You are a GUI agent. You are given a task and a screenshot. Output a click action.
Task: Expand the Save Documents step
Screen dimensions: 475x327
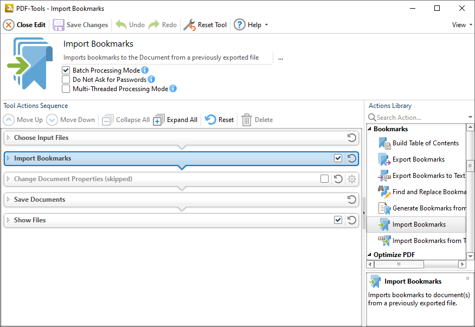pos(9,200)
